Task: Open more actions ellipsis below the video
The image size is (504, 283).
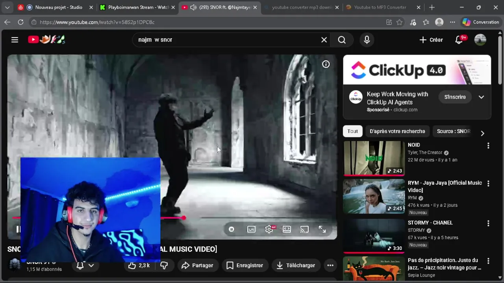Action: click(330, 265)
